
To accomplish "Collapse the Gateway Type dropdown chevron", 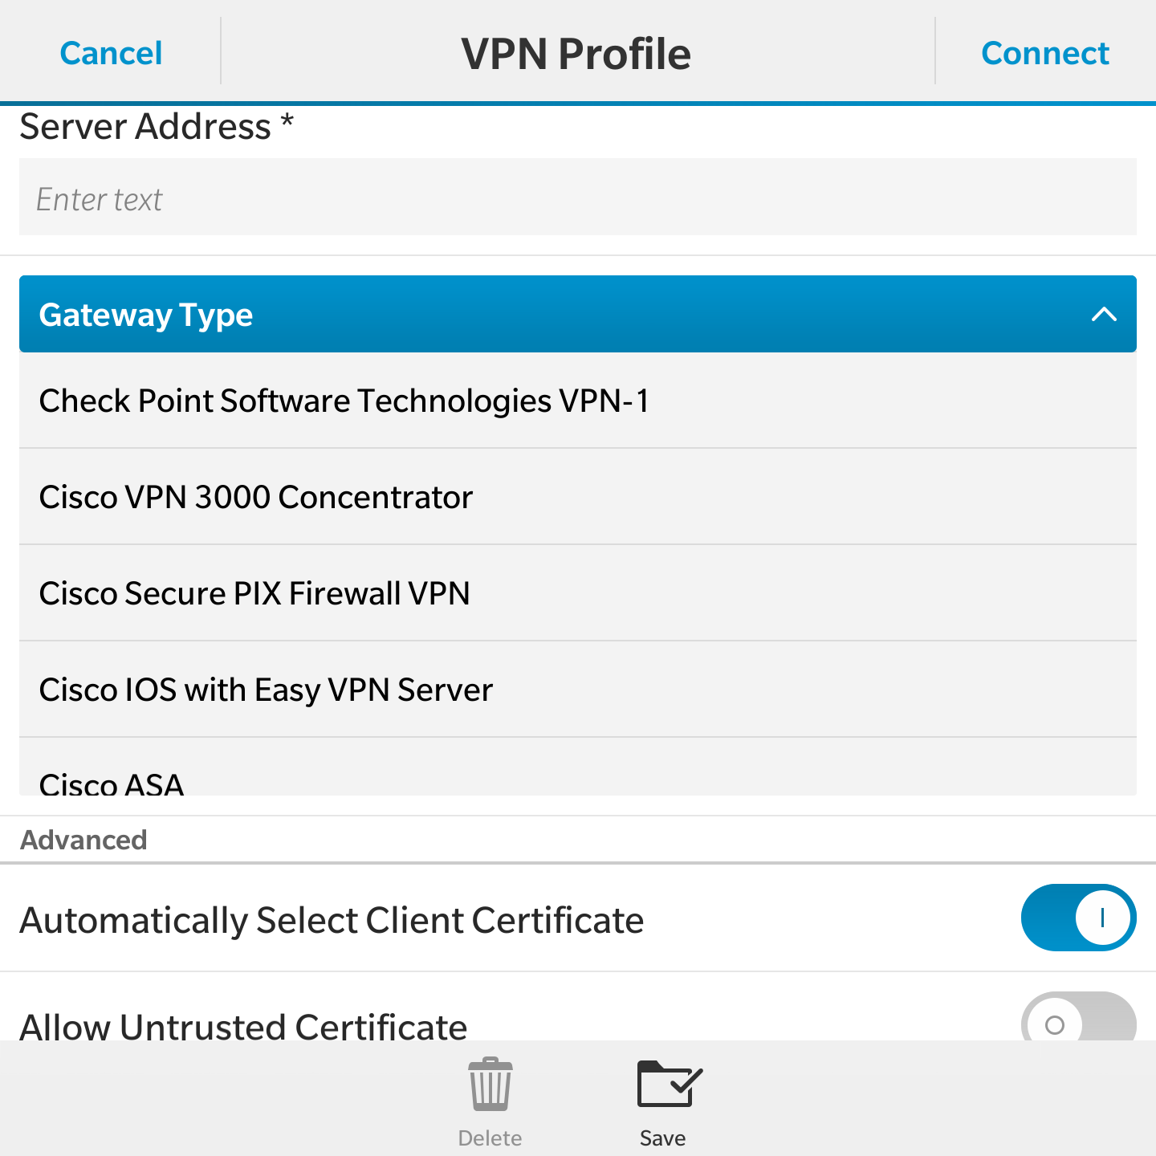I will pos(1104,314).
